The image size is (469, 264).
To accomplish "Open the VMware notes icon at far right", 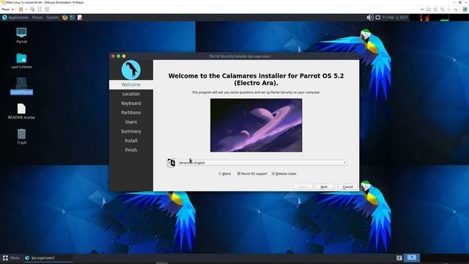I will (465, 10).
